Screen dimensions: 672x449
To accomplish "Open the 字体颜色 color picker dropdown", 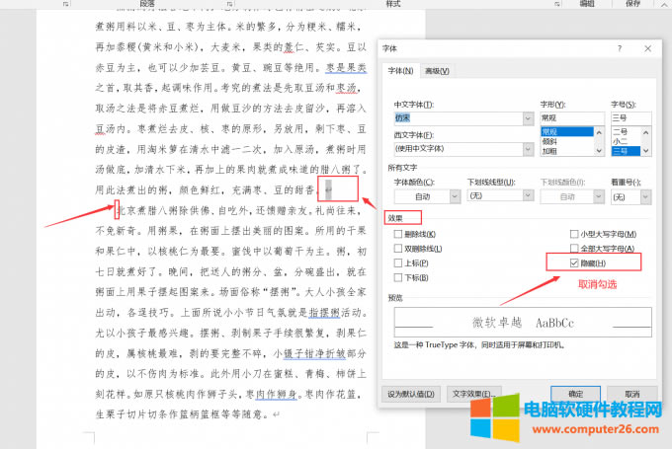I will tap(454, 197).
